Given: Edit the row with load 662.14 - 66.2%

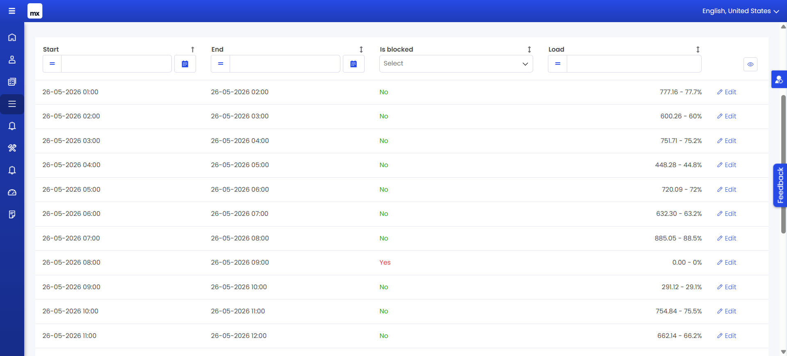Looking at the screenshot, I should (x=727, y=336).
